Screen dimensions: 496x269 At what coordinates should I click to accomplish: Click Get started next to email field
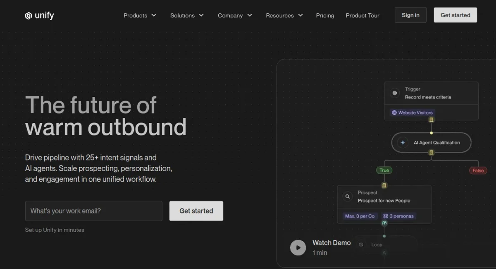pos(196,211)
